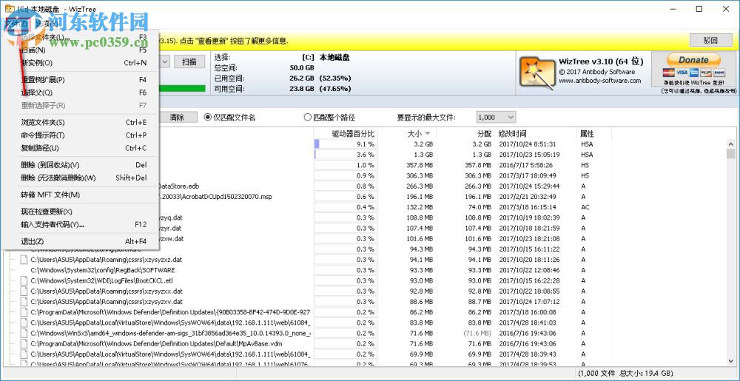Click the 清除 clear button
This screenshot has width=740, height=381.
(177, 118)
